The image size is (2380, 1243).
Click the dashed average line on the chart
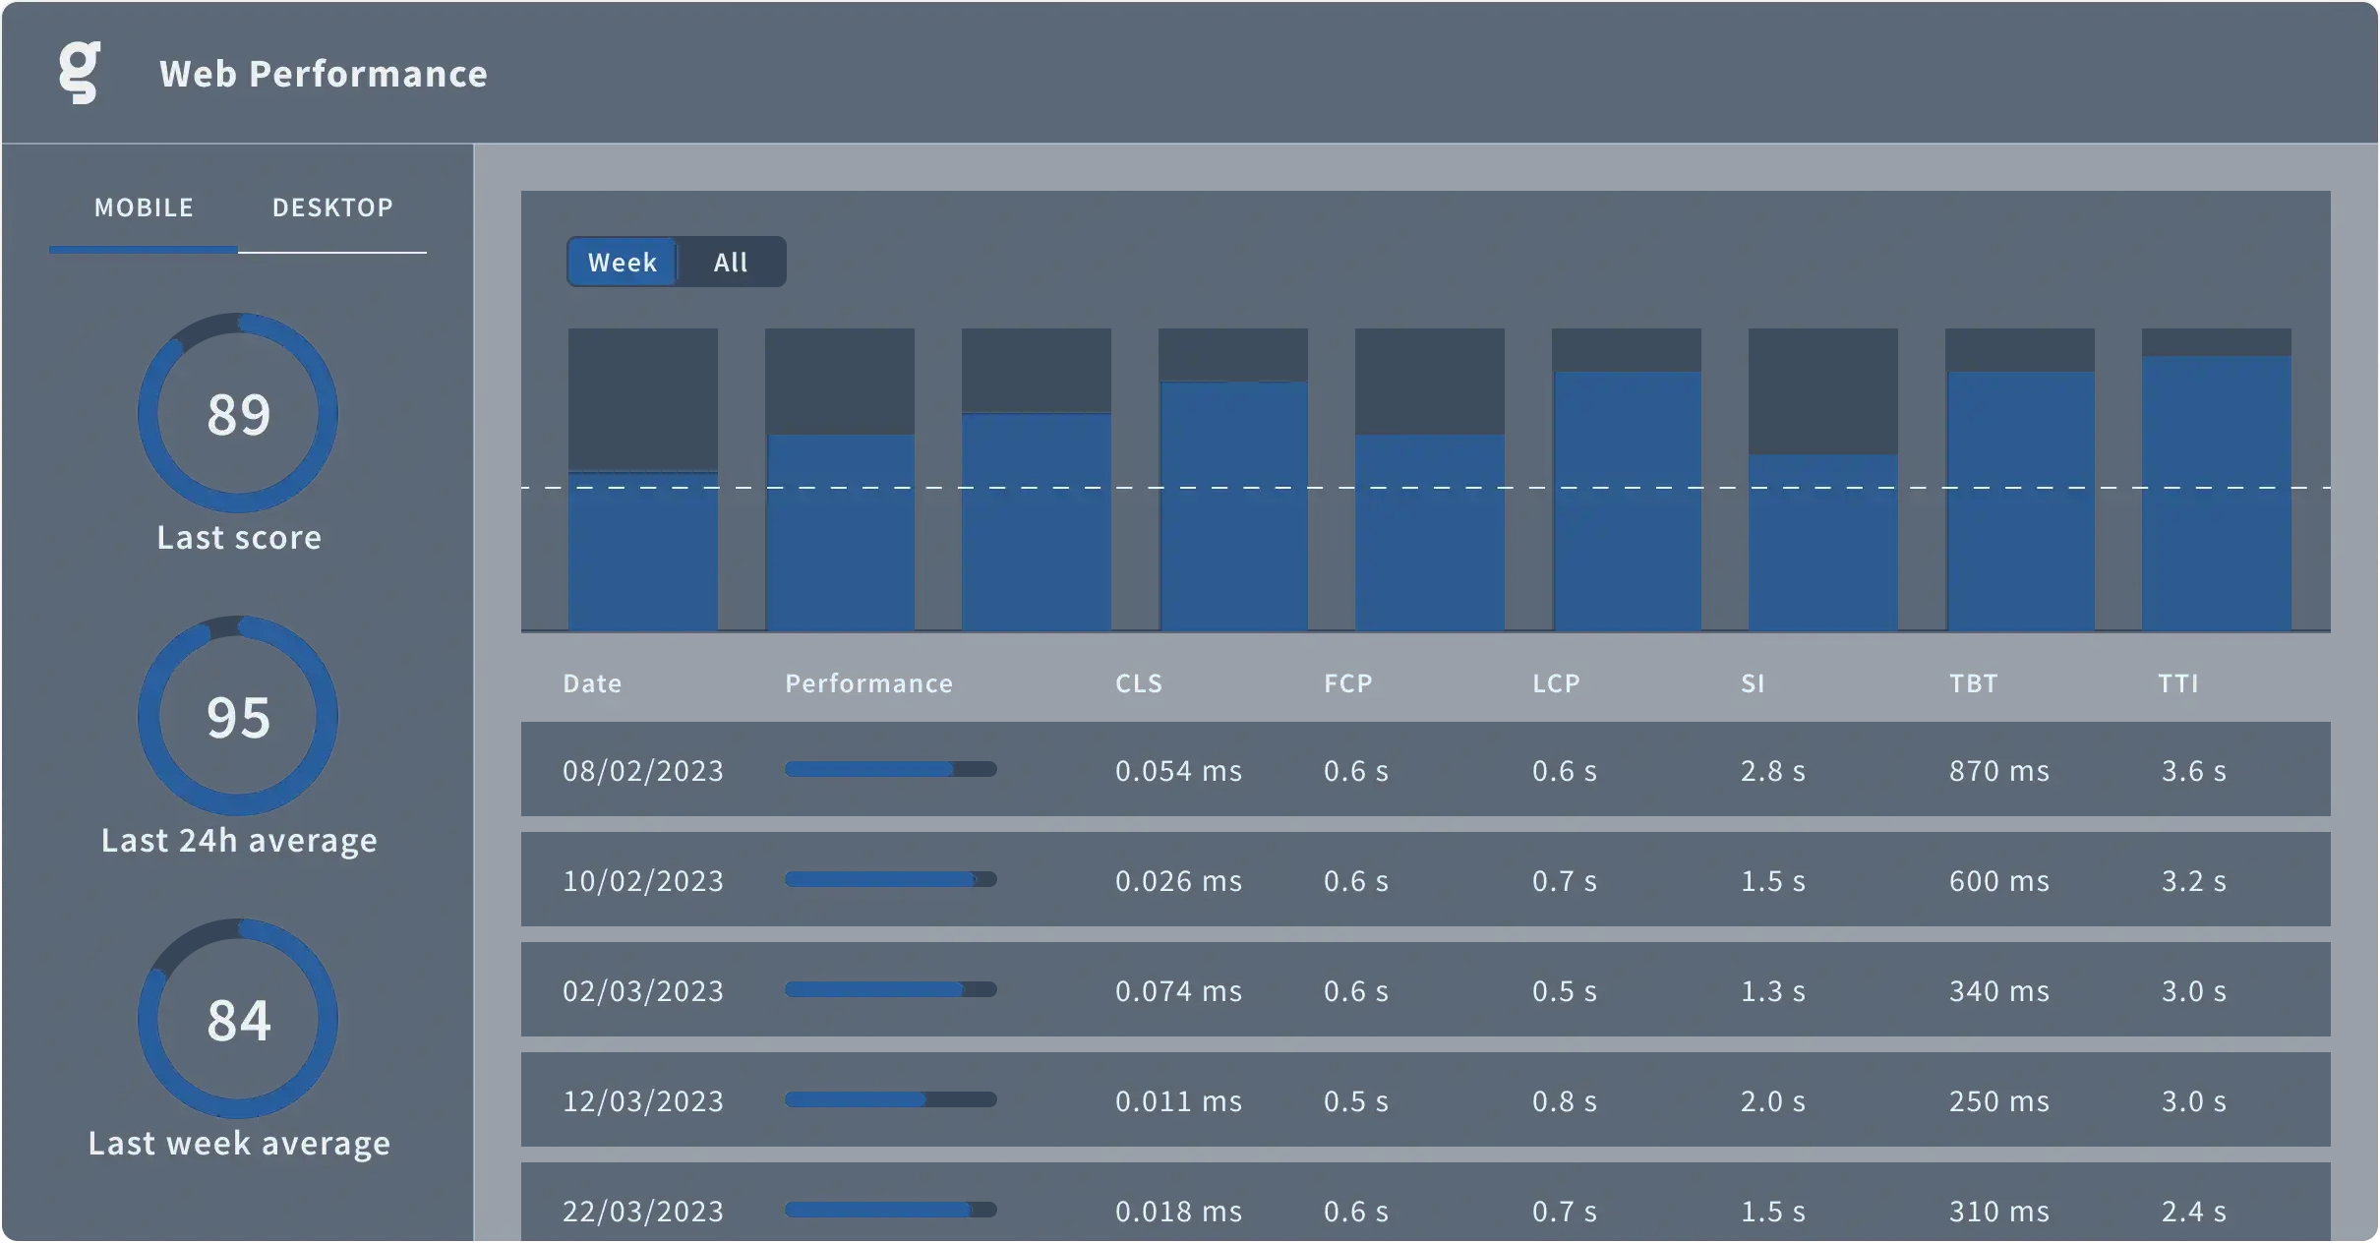tap(1426, 488)
